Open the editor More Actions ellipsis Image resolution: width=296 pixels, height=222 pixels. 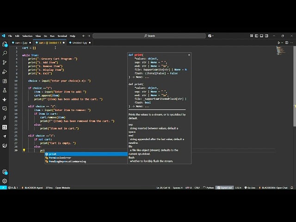[x=292, y=43]
